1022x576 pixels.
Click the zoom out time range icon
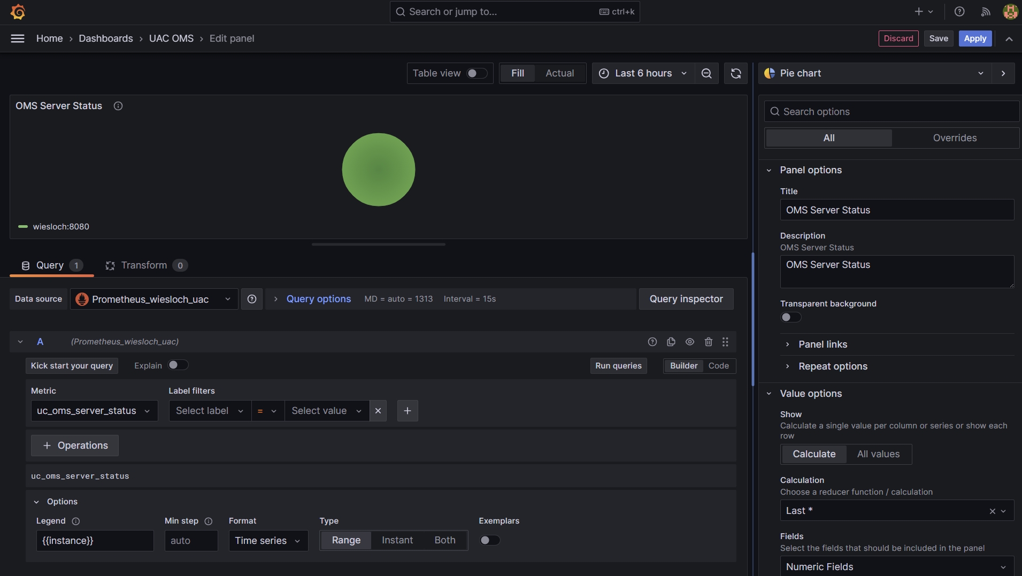(x=706, y=73)
